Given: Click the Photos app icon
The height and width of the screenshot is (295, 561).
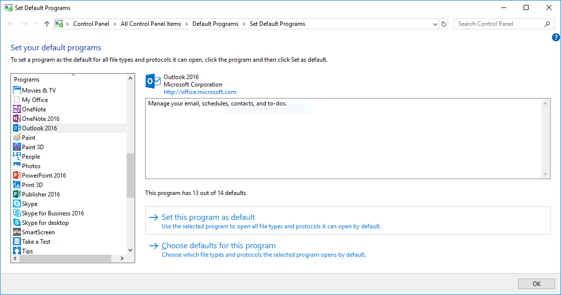Looking at the screenshot, I should [17, 166].
